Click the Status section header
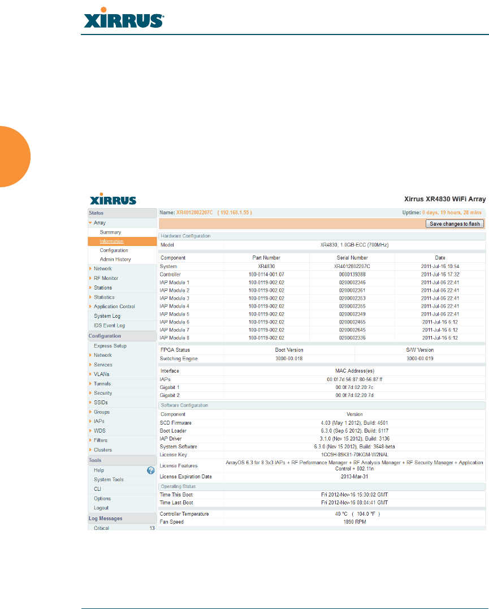 click(122, 213)
